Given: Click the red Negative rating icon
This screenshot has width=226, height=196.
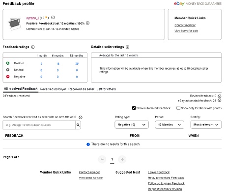Looking at the screenshot, I should tap(8, 76).
